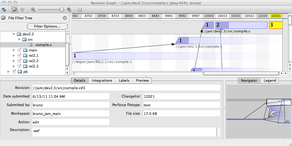Select revision 2 of dev2.3 compile.c

click(x=241, y=25)
